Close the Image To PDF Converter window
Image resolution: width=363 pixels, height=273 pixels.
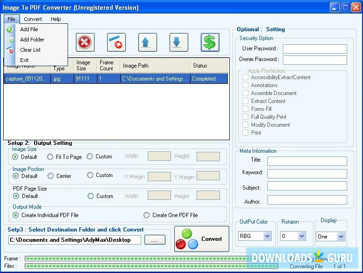pos(356,7)
